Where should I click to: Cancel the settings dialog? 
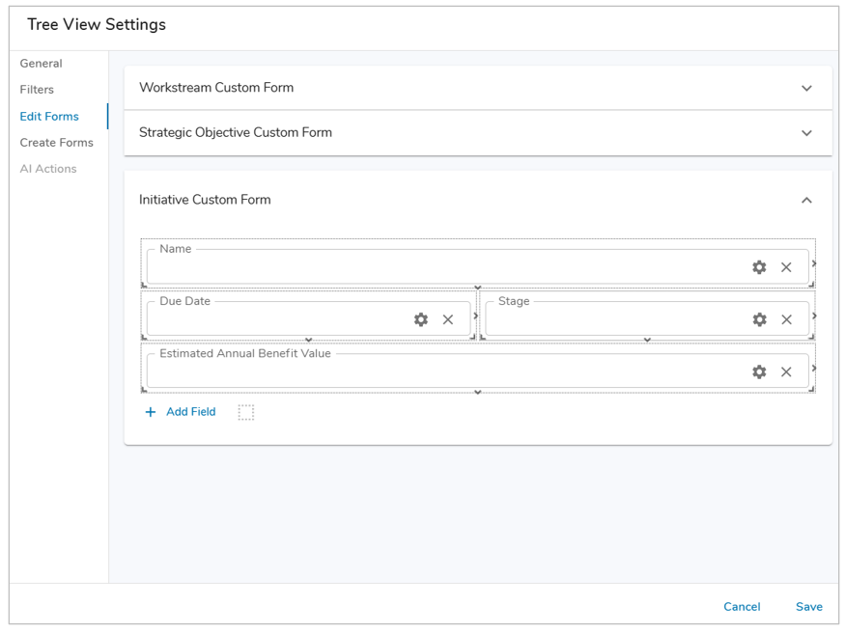(x=742, y=607)
